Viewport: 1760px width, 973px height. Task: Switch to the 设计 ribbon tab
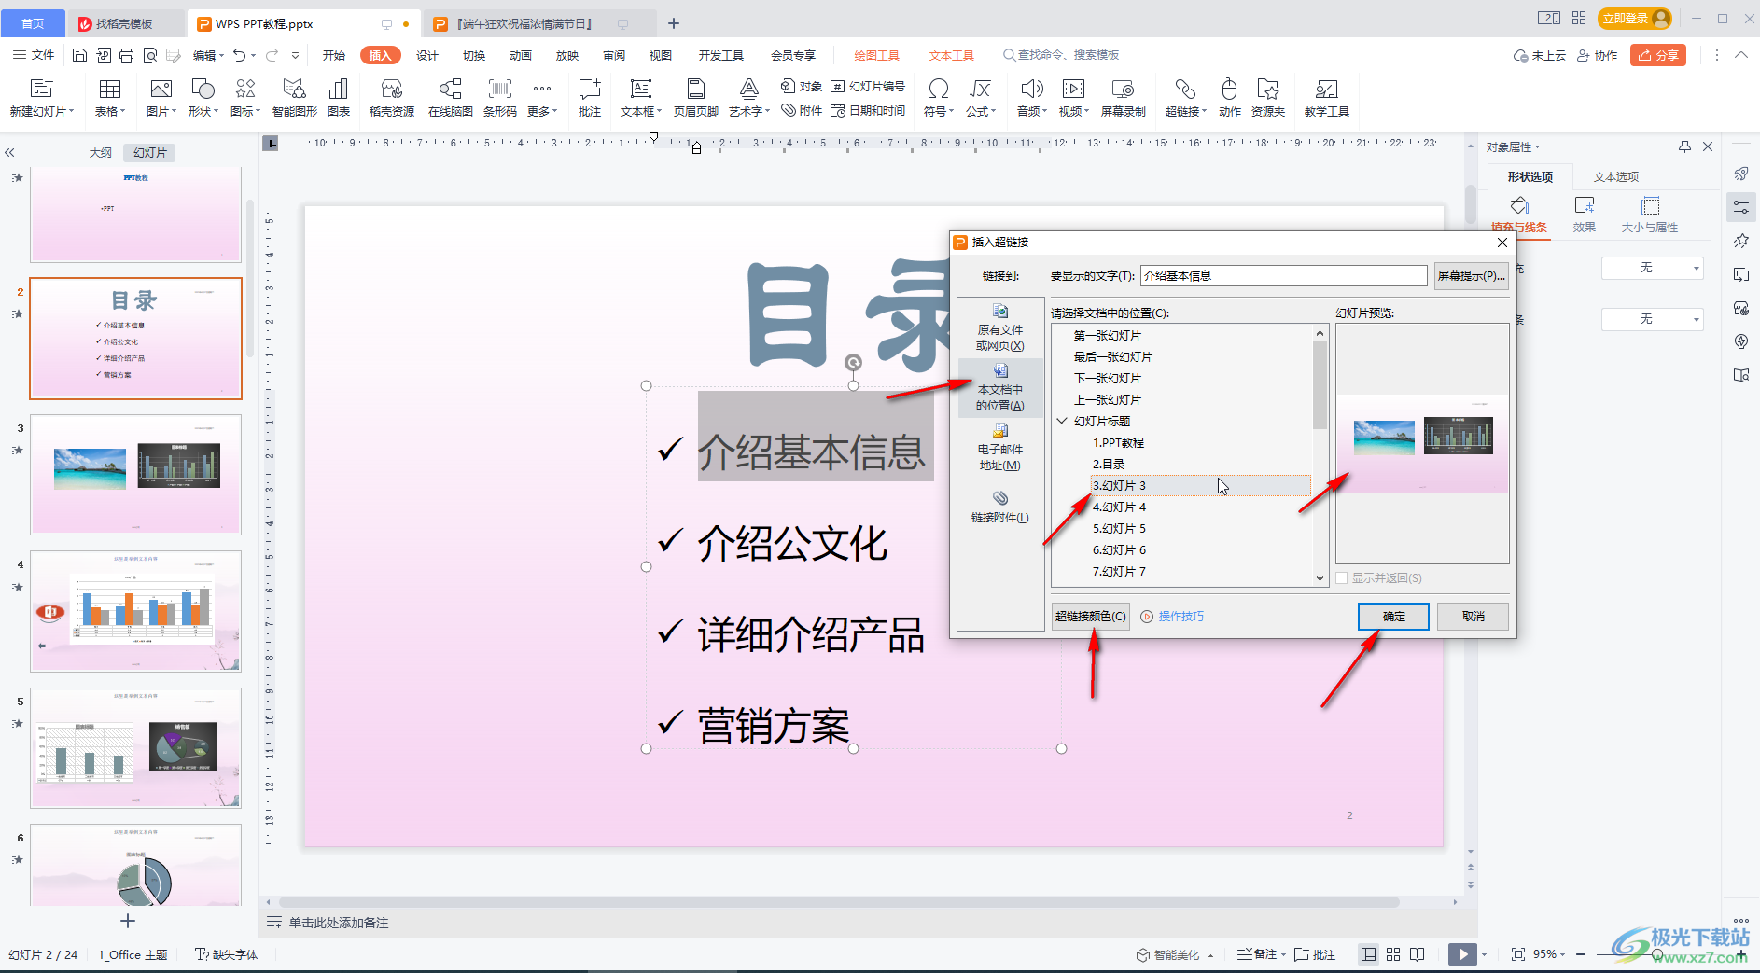click(x=427, y=55)
